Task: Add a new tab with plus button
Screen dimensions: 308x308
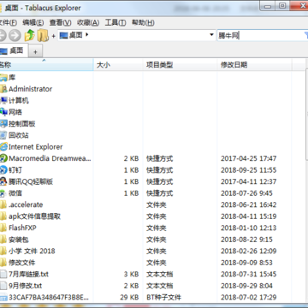Action: 35,51
